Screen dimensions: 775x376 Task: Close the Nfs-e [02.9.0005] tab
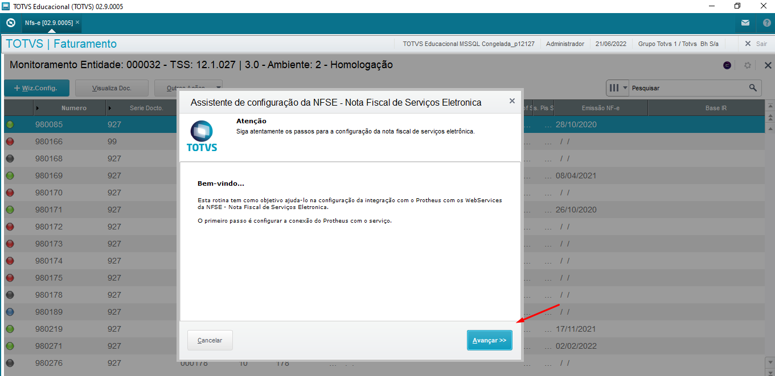[x=77, y=23]
